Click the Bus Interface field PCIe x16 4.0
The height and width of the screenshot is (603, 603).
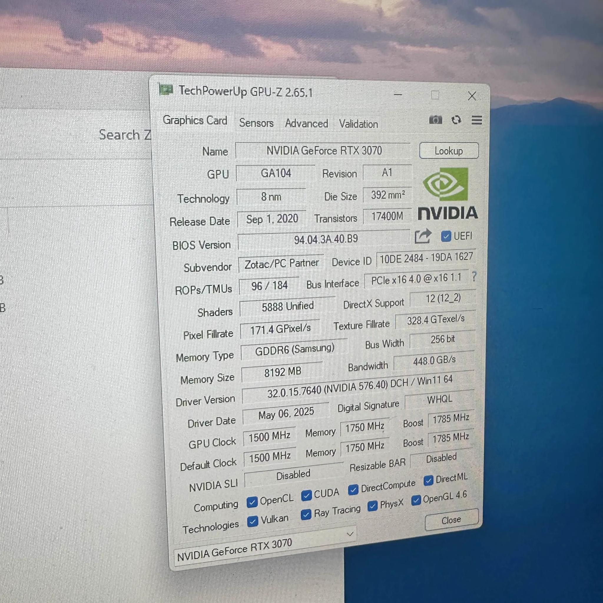click(416, 279)
